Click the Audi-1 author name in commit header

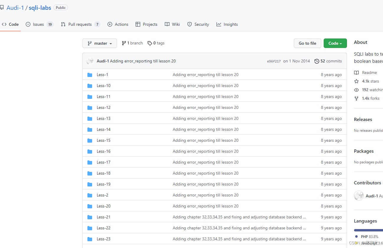click(x=103, y=61)
